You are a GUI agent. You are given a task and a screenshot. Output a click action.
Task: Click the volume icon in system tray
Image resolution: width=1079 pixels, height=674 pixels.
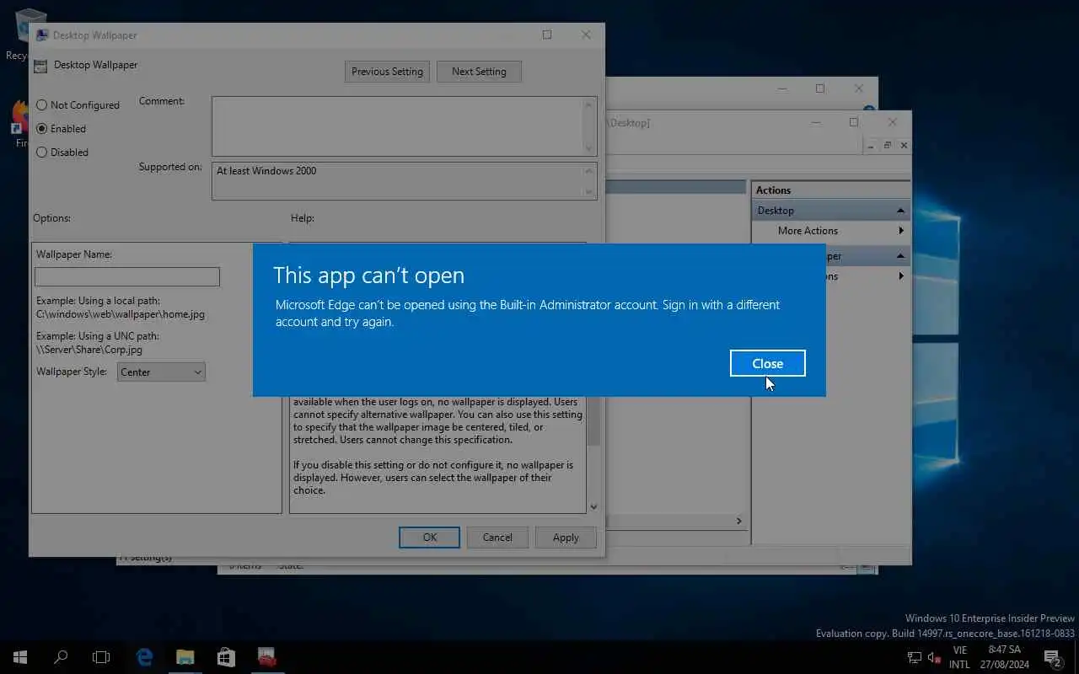tap(934, 657)
